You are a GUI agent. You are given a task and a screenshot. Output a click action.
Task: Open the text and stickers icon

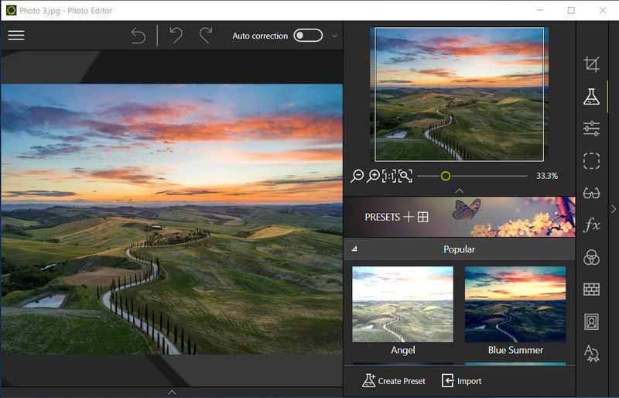[591, 353]
